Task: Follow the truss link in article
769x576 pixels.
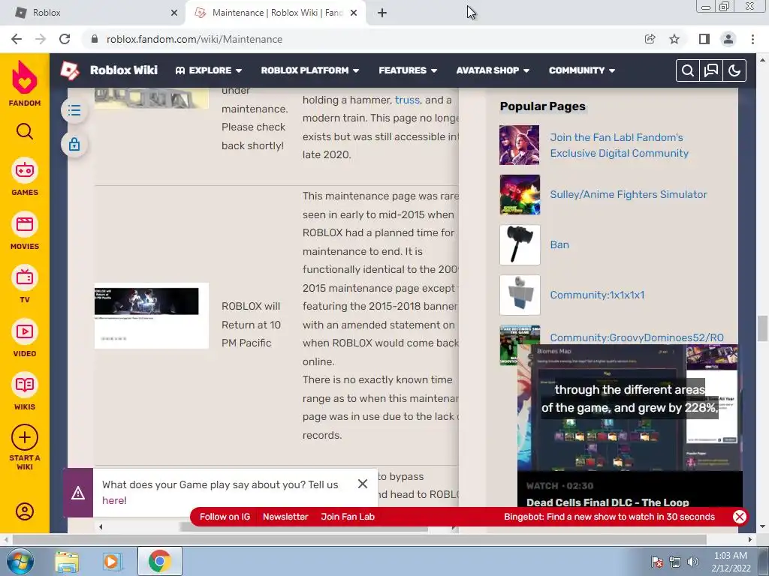Action: click(x=408, y=100)
